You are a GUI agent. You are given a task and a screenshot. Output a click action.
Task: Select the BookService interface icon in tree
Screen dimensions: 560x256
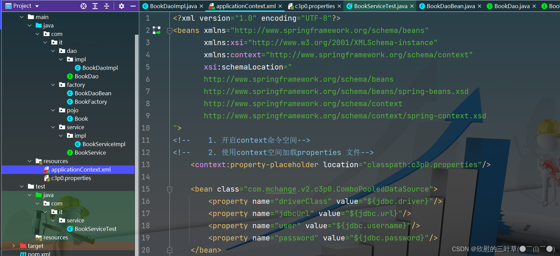coord(70,153)
